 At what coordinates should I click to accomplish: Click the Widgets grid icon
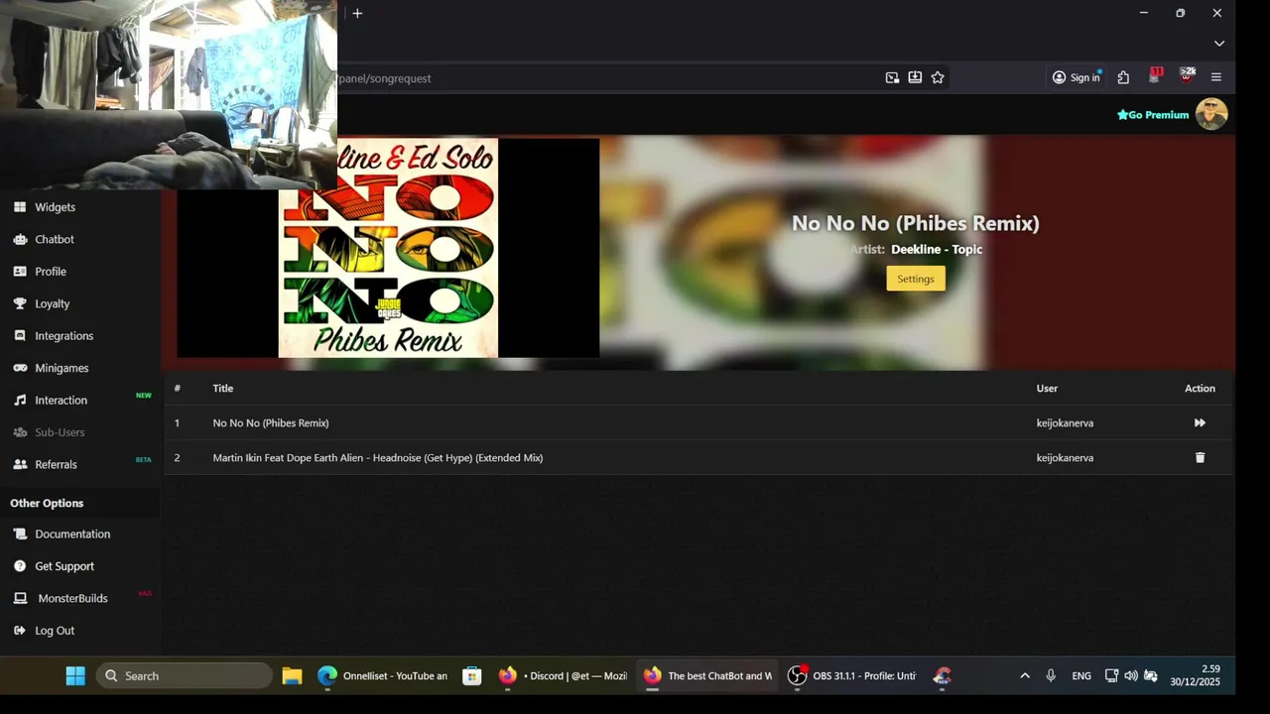tap(20, 207)
